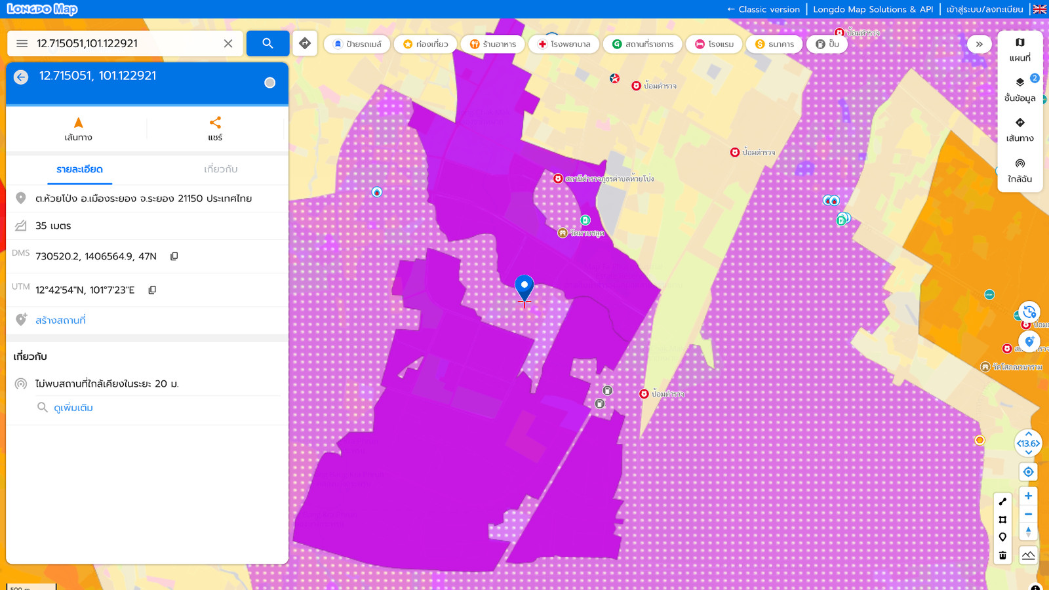Toggle terrain view mountain icon
The image size is (1049, 590).
(x=1028, y=555)
